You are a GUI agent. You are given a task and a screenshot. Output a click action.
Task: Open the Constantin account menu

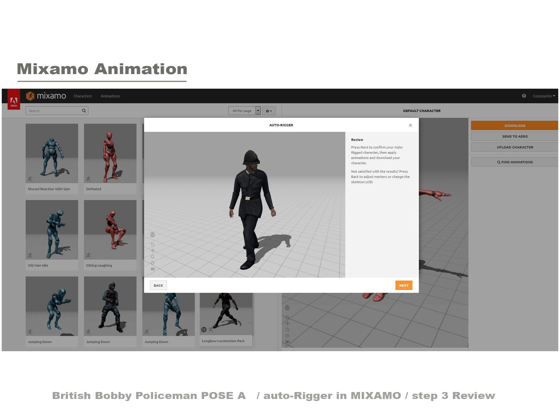pos(544,96)
